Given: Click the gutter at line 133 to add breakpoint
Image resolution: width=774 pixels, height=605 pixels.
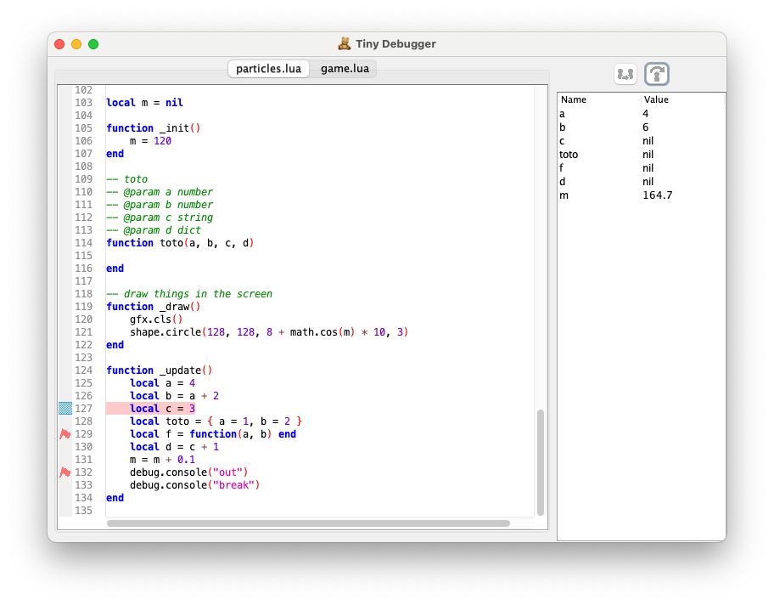Looking at the screenshot, I should pos(64,485).
